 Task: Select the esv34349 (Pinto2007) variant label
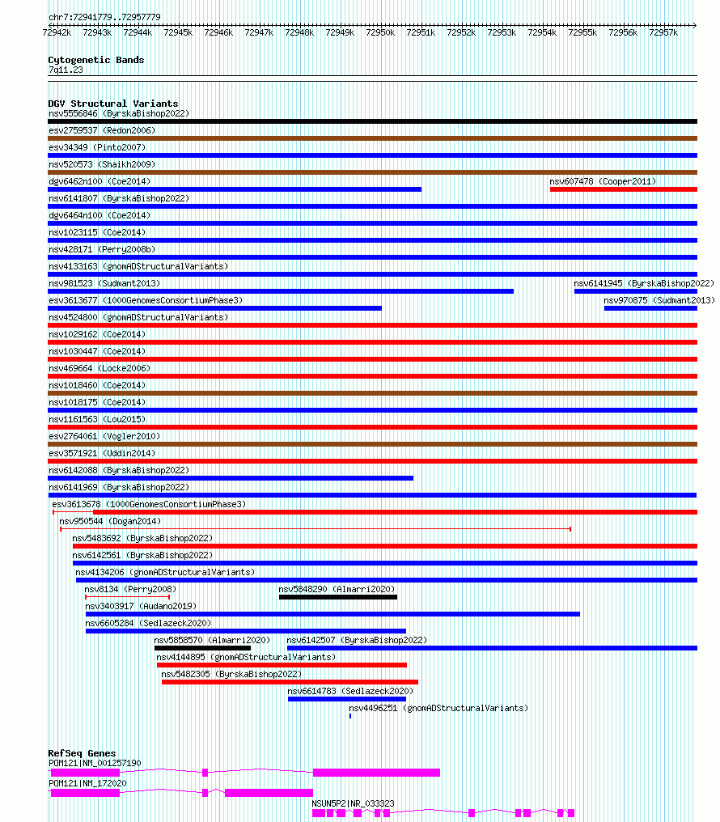pos(97,147)
